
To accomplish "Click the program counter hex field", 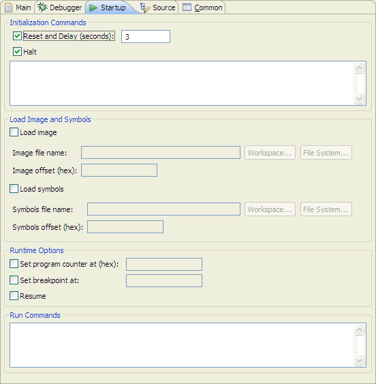I will 164,264.
